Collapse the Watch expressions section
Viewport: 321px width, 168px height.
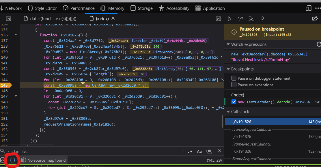pyautogui.click(x=228, y=44)
